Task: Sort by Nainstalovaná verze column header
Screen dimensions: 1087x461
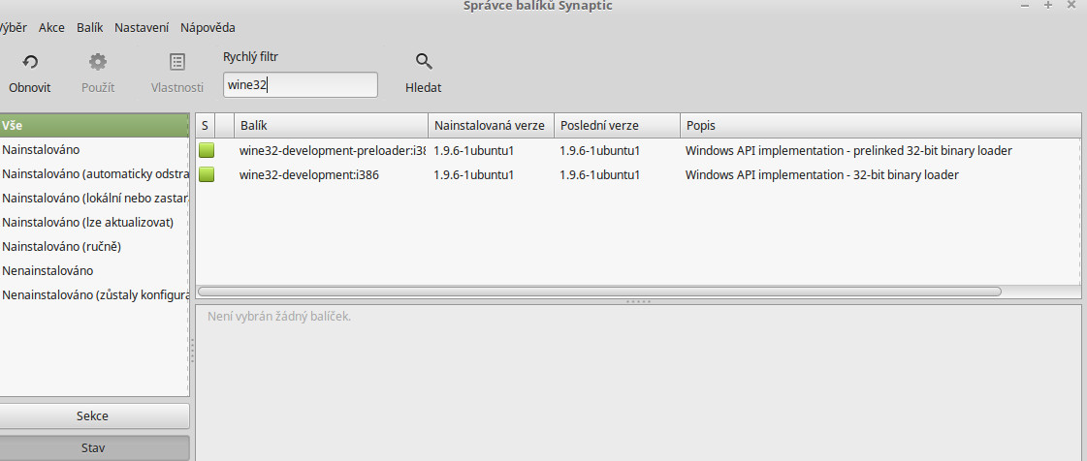Action: click(490, 126)
